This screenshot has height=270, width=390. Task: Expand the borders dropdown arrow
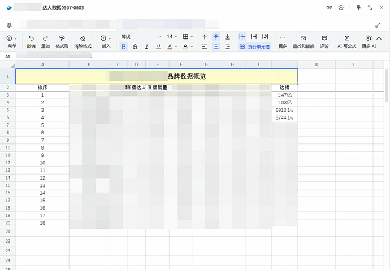(x=192, y=37)
